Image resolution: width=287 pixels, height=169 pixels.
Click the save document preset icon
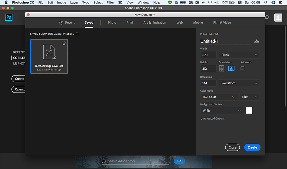tap(256, 41)
